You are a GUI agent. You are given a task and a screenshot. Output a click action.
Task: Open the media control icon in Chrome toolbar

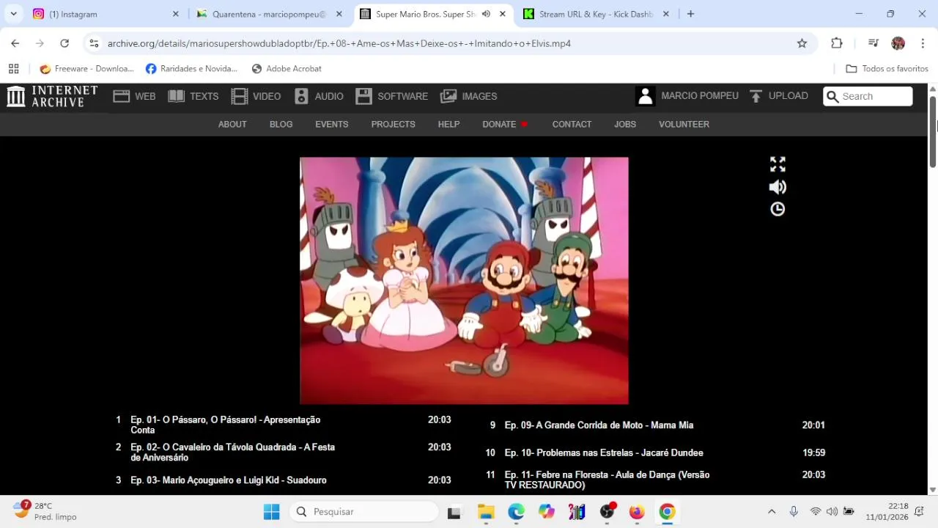pyautogui.click(x=873, y=43)
